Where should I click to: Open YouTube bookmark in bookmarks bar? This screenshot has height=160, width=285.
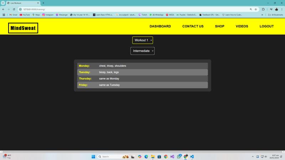coord(25,15)
